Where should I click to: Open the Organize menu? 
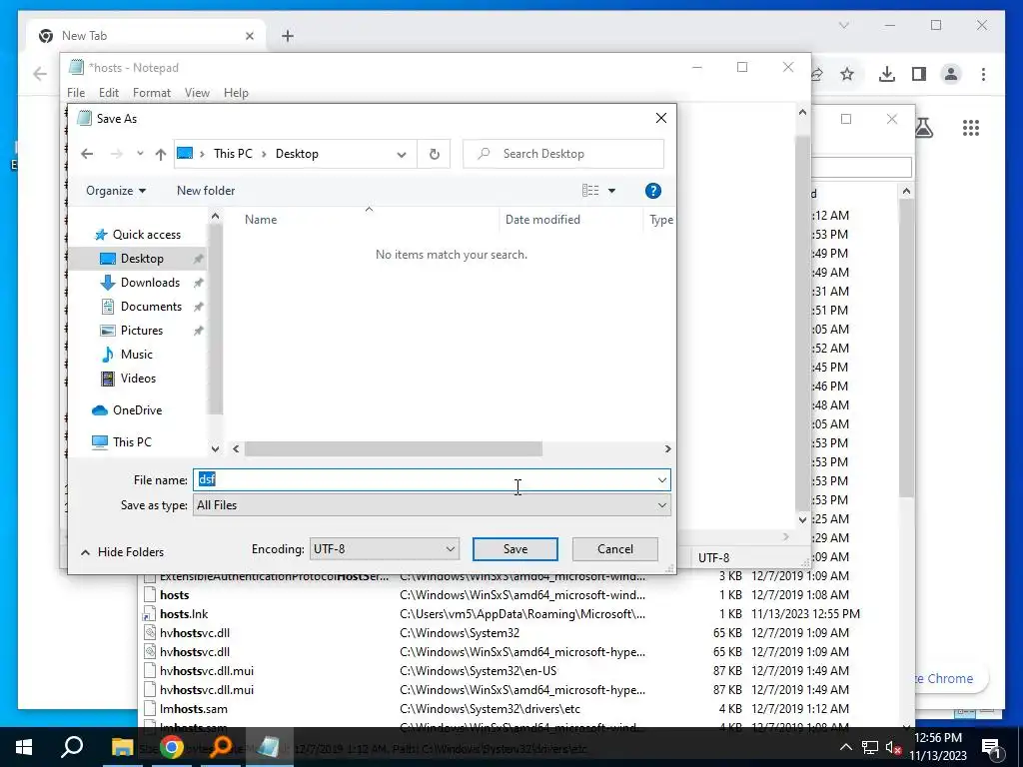click(x=116, y=191)
